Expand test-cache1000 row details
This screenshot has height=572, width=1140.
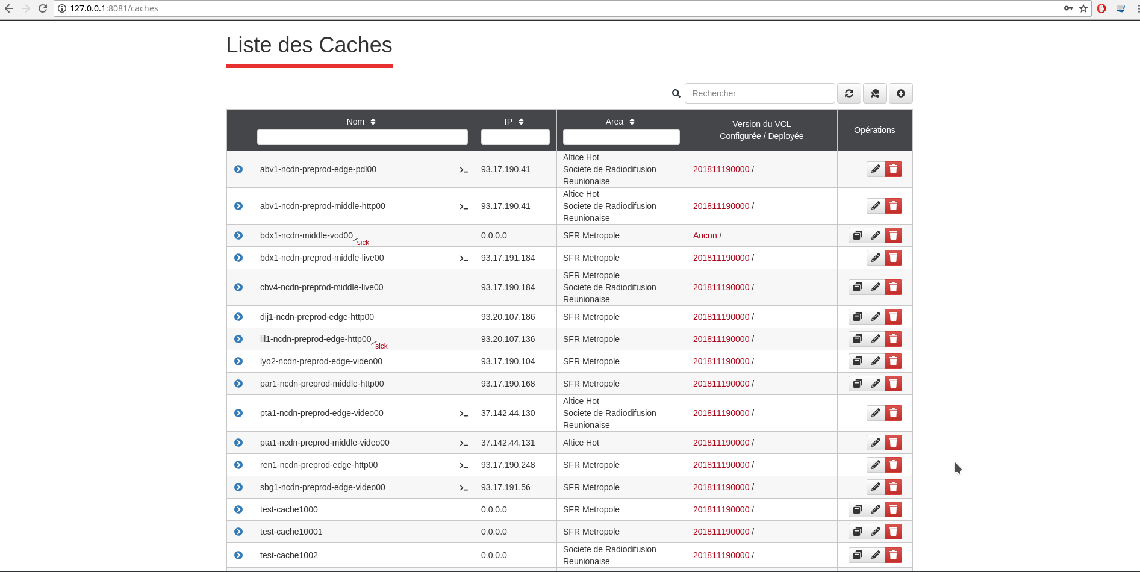click(x=238, y=509)
